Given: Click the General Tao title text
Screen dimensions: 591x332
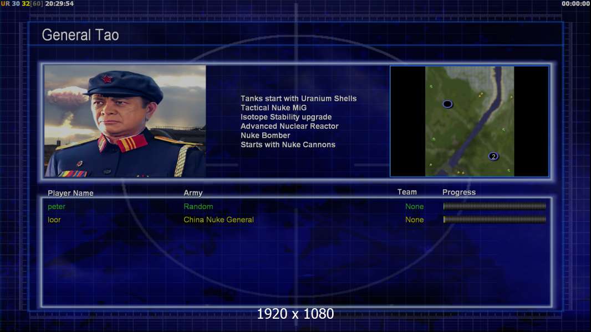Looking at the screenshot, I should pos(80,35).
